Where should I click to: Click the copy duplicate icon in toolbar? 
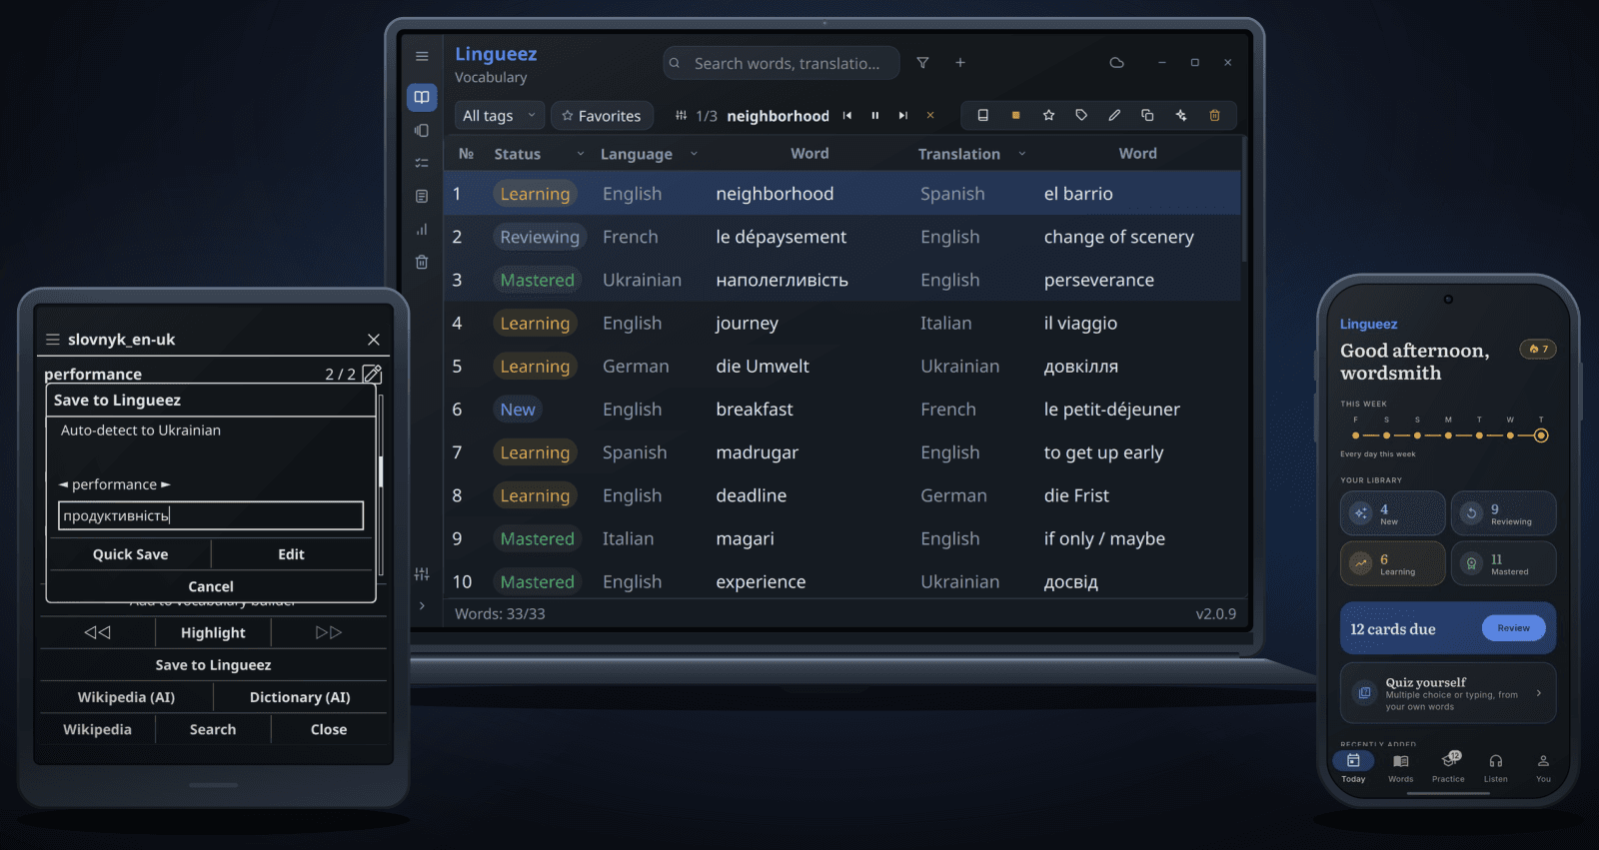(1147, 116)
